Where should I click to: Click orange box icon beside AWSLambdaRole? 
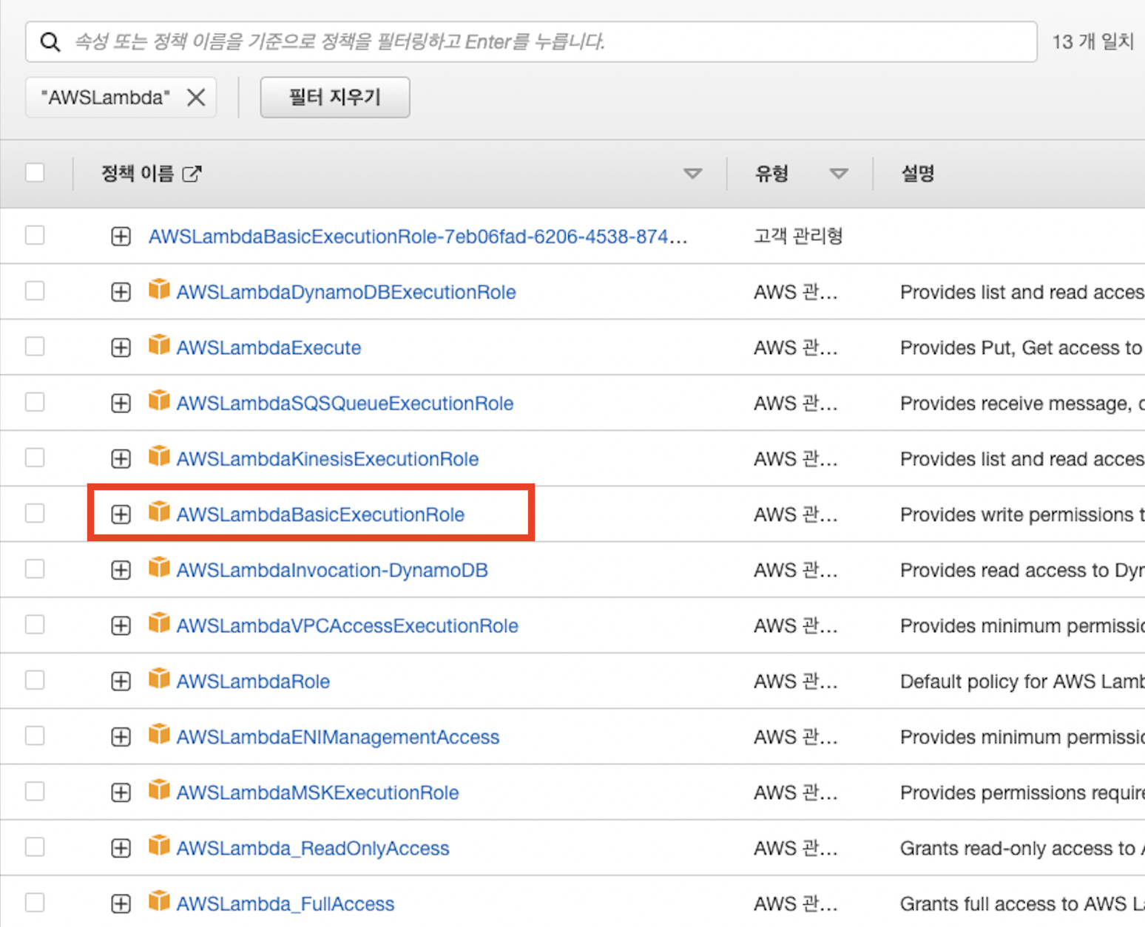point(159,678)
